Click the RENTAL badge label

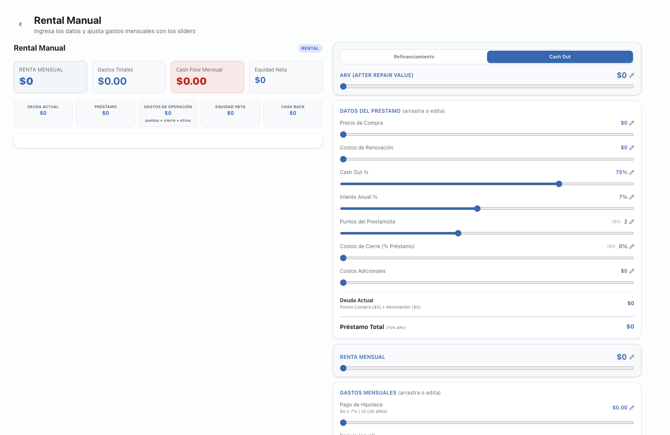(310, 49)
